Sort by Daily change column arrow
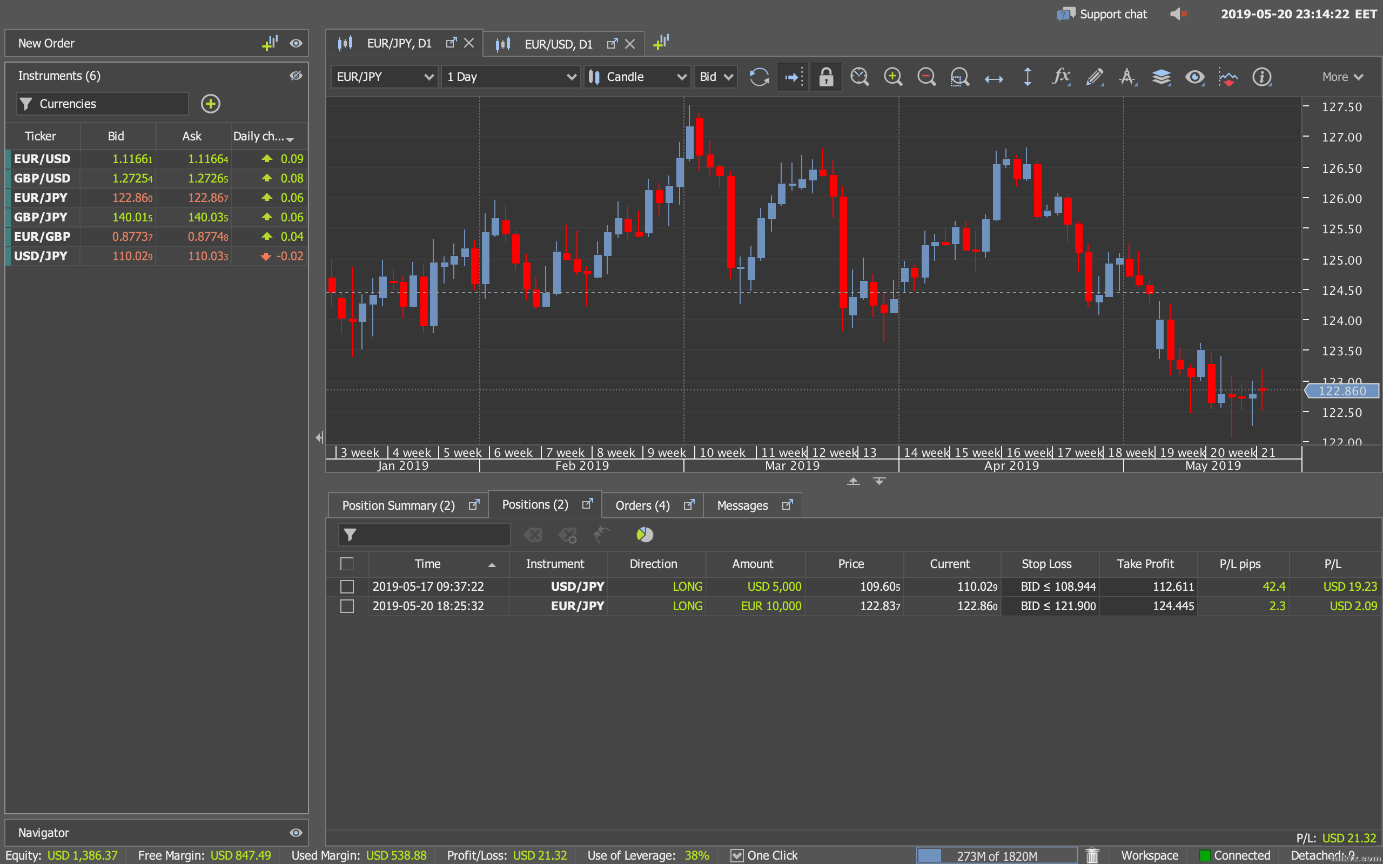Image resolution: width=1383 pixels, height=864 pixels. 290,139
